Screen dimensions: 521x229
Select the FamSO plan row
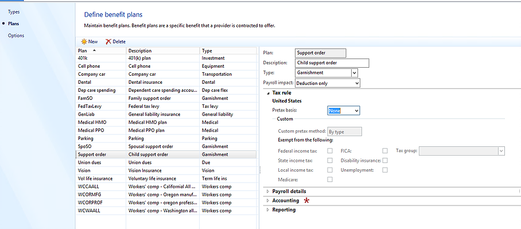(166, 98)
